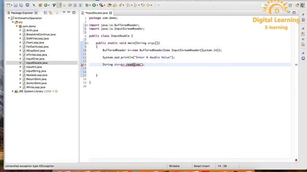307x172 pixels.
Task: Open Outline view from right trim
Action: (x=303, y=20)
